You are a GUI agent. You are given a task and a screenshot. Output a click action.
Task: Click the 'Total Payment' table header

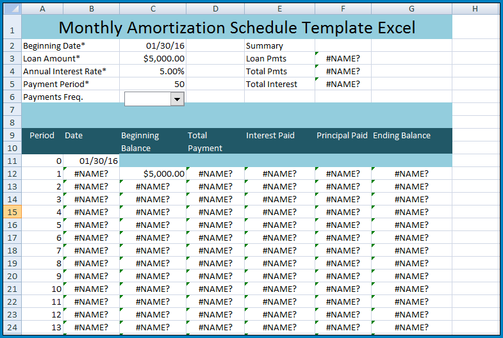(x=204, y=141)
